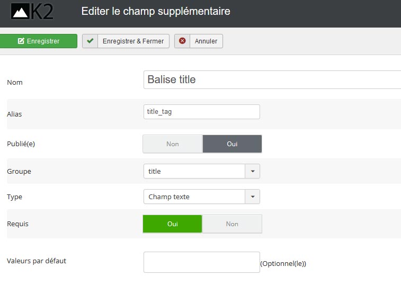401x285 pixels.
Task: Click the Valeurs par défaut text box
Action: (202, 262)
